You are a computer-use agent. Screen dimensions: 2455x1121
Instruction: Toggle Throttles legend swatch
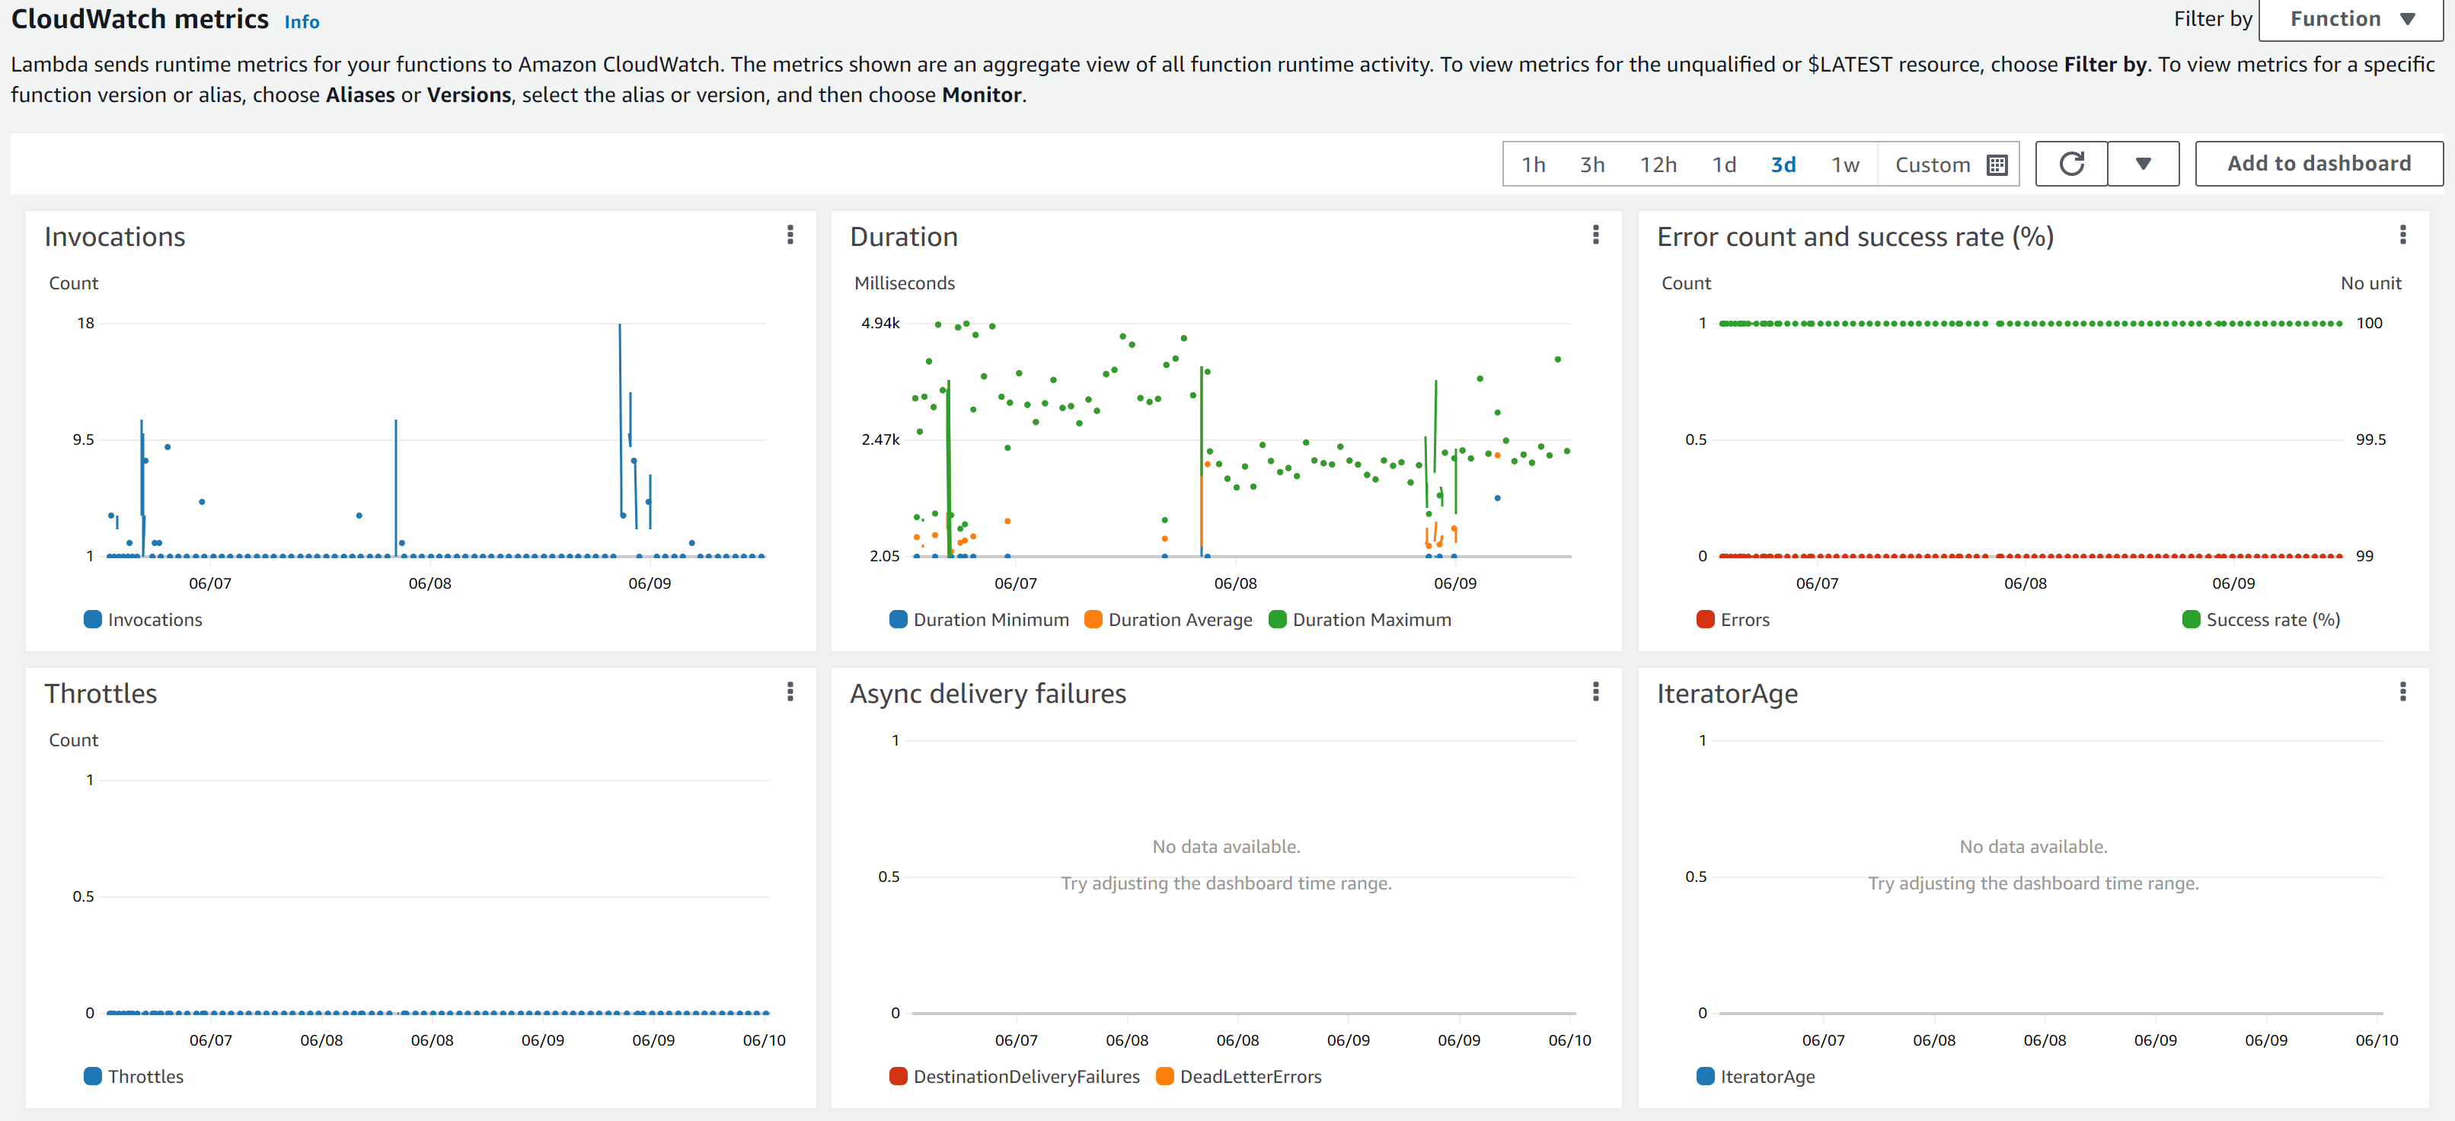click(x=92, y=1076)
